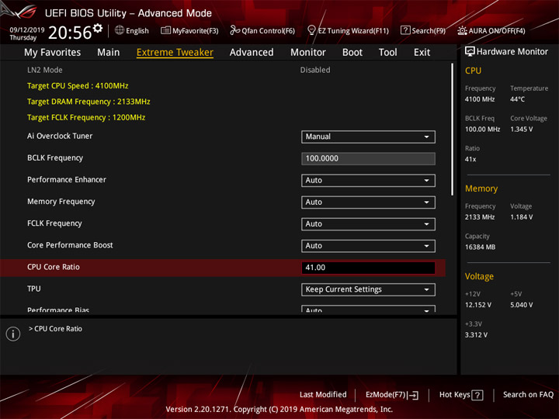
Task: Select the Extreme Tweaker tab
Action: [x=175, y=53]
